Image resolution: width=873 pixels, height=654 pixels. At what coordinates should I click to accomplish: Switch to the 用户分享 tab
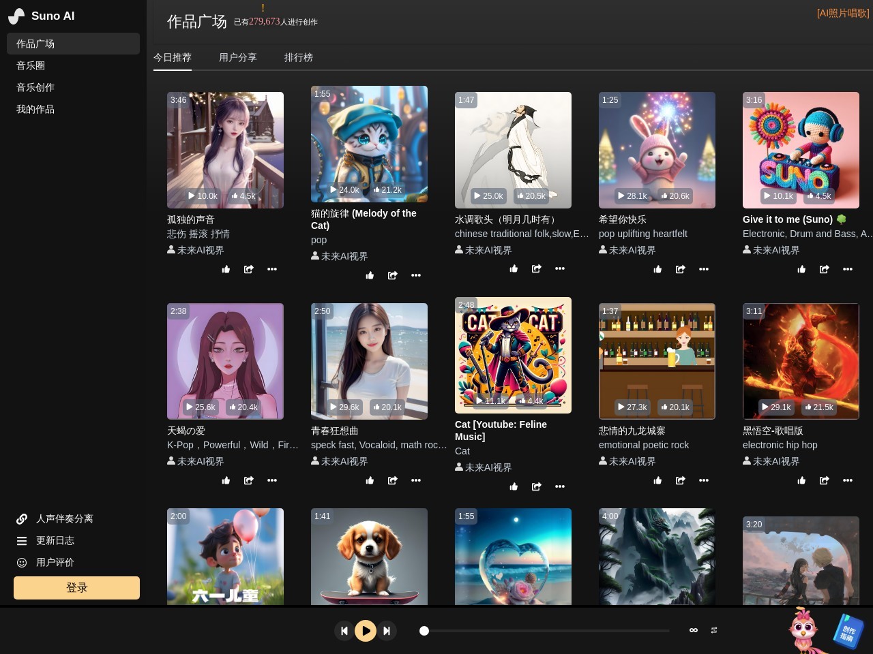[x=237, y=58]
